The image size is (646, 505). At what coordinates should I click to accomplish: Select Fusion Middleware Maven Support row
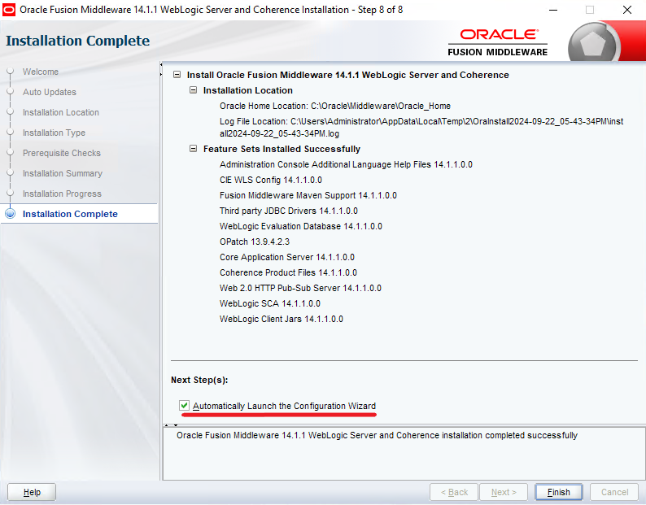(308, 195)
